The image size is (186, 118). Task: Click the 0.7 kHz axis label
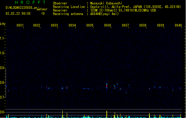tap(2, 97)
